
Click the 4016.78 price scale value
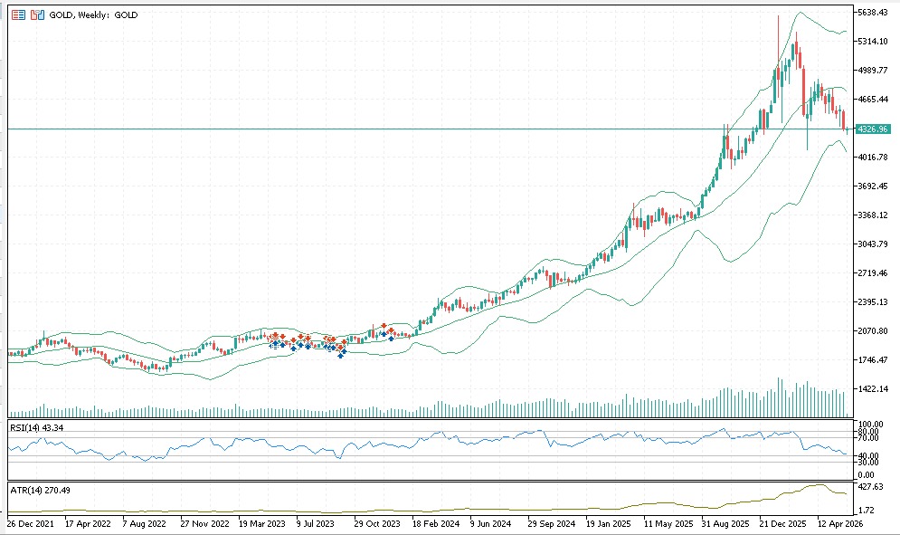[x=874, y=157]
